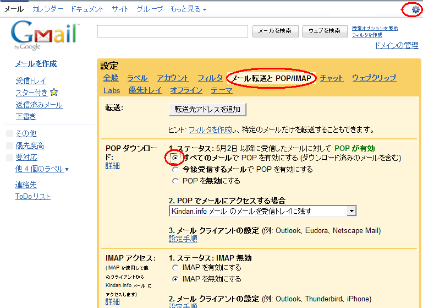Viewport: 423px width, 308px height.
Task: Click the ウェブを検索 button
Action: coord(325,31)
